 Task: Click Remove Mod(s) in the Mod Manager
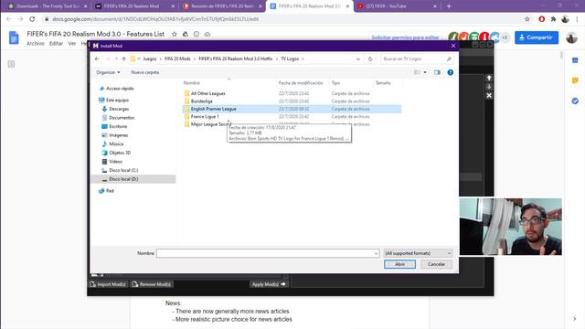(x=152, y=284)
